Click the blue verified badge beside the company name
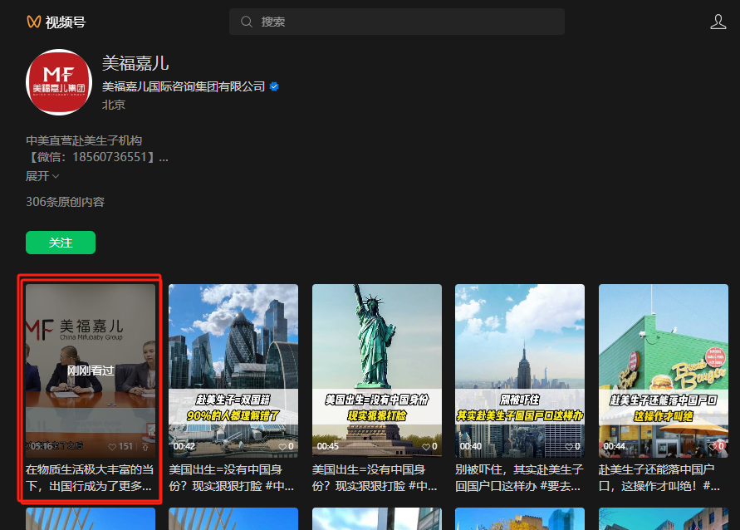 [274, 86]
